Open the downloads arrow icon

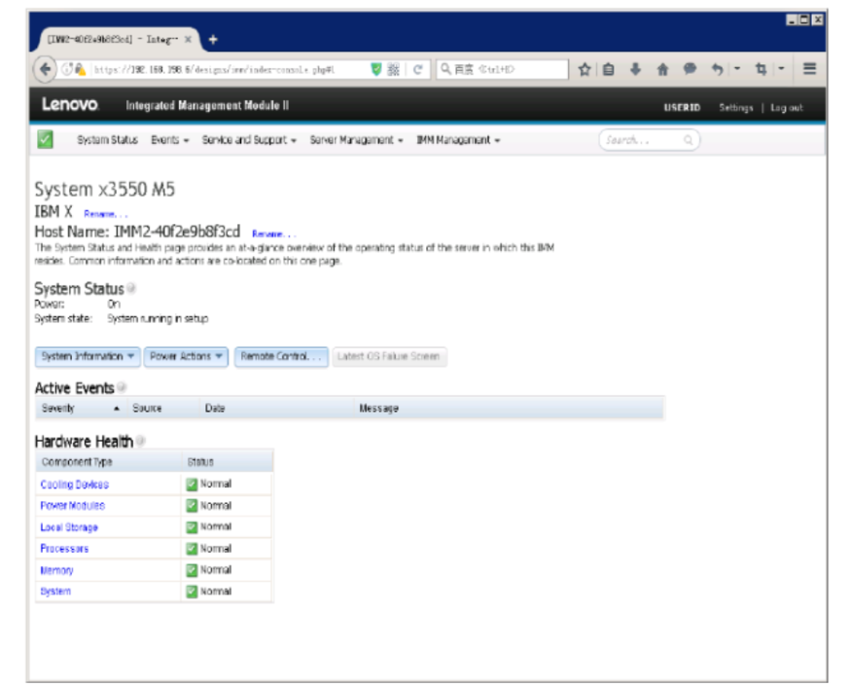coord(635,69)
